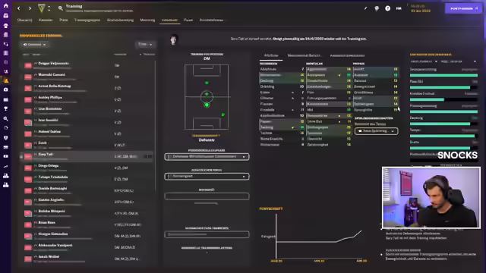The image size is (486, 273).
Task: Click the schwachen Fuß trainieren field
Action: [207, 234]
